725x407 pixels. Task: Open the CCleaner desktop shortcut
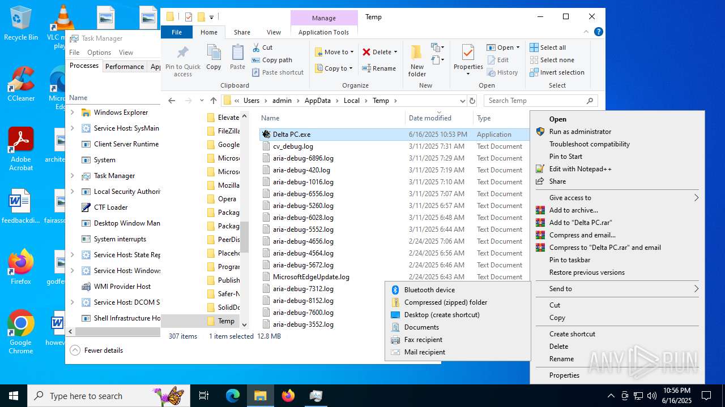[21, 84]
